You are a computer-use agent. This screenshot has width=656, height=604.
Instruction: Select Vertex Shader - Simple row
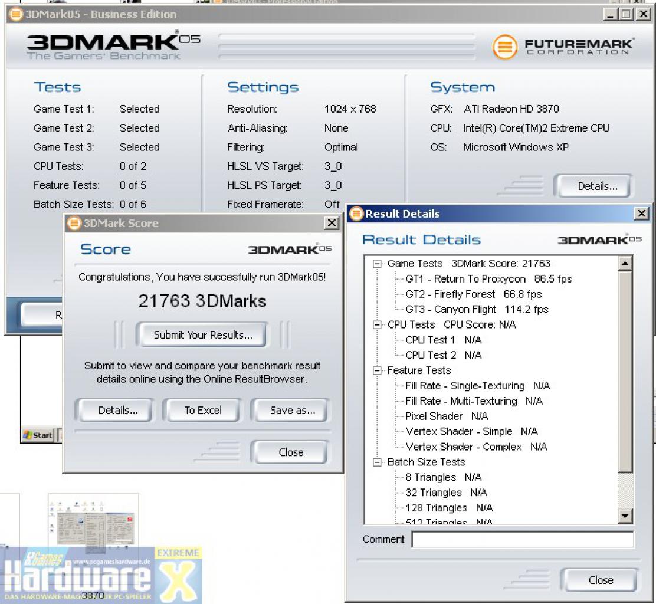tap(471, 432)
